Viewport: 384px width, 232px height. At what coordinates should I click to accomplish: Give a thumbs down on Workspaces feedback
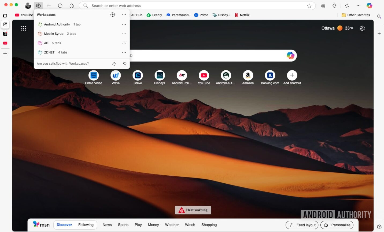(125, 64)
